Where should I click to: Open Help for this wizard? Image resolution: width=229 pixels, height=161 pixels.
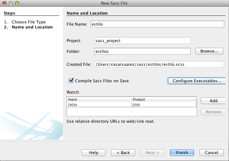pyautogui.click(x=94, y=152)
